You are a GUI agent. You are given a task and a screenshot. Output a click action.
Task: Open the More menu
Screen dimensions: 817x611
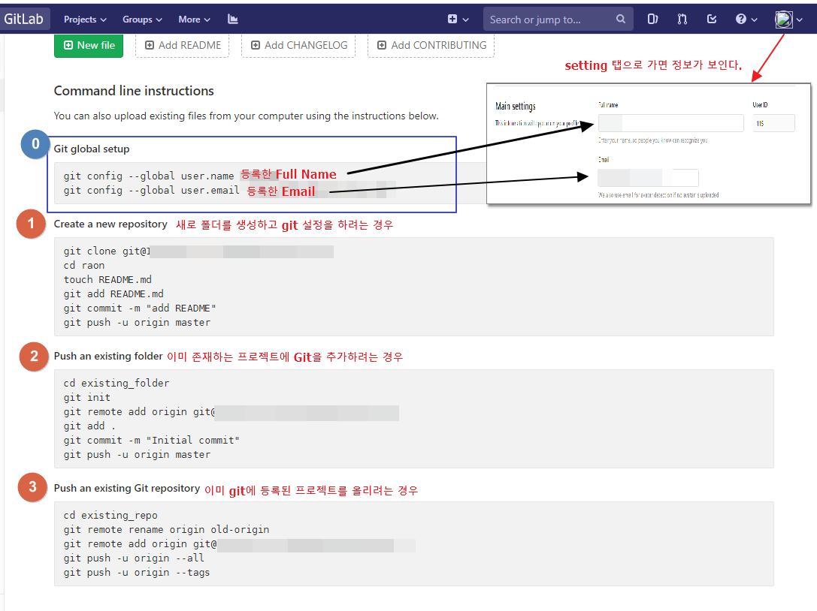[194, 20]
